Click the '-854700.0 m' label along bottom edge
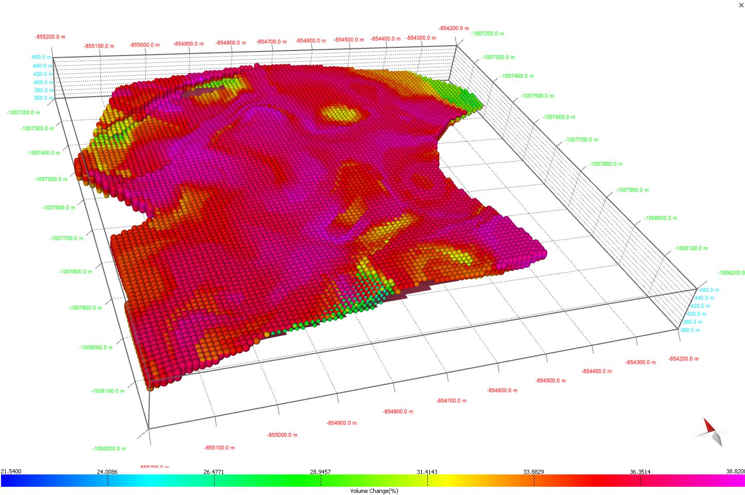Image resolution: width=745 pixels, height=495 pixels. pos(452,400)
